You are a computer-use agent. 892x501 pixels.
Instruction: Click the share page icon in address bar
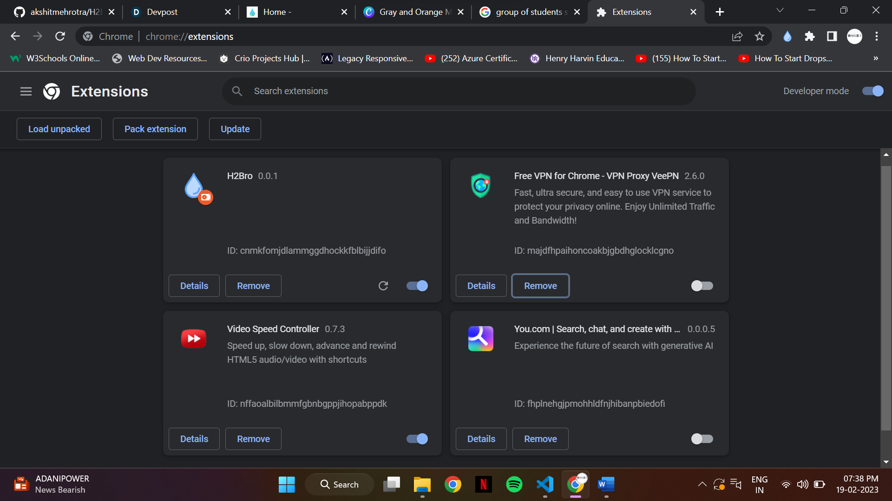[737, 36]
